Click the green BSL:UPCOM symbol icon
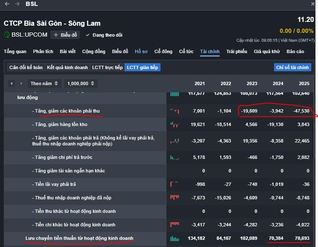 click(7, 35)
